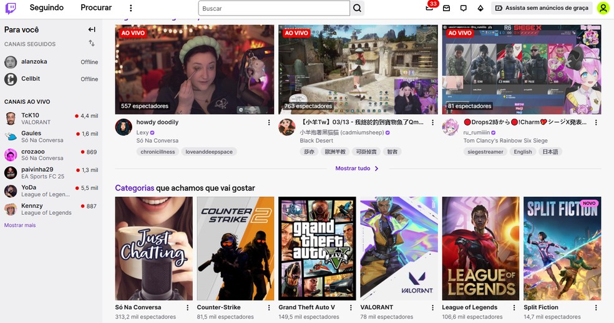Expand recommended streams with Mostrar tudo

tap(357, 168)
